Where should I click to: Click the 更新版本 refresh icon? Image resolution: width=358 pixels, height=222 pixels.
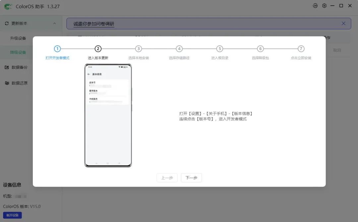(x=7, y=23)
